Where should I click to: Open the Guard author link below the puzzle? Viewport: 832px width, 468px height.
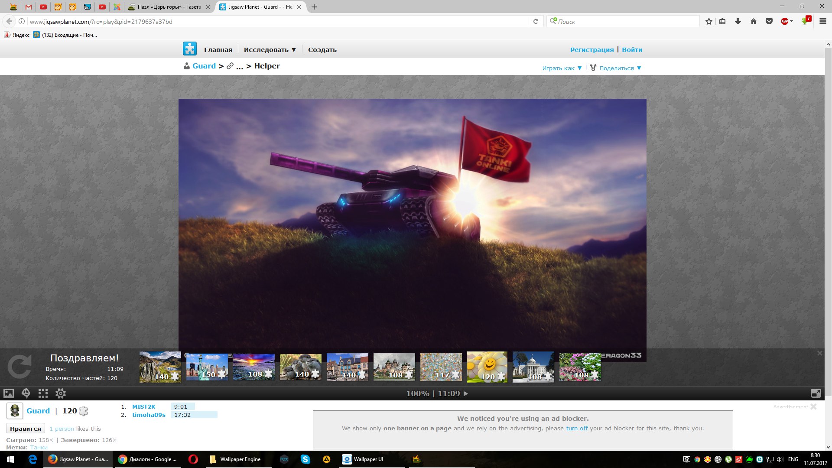38,411
